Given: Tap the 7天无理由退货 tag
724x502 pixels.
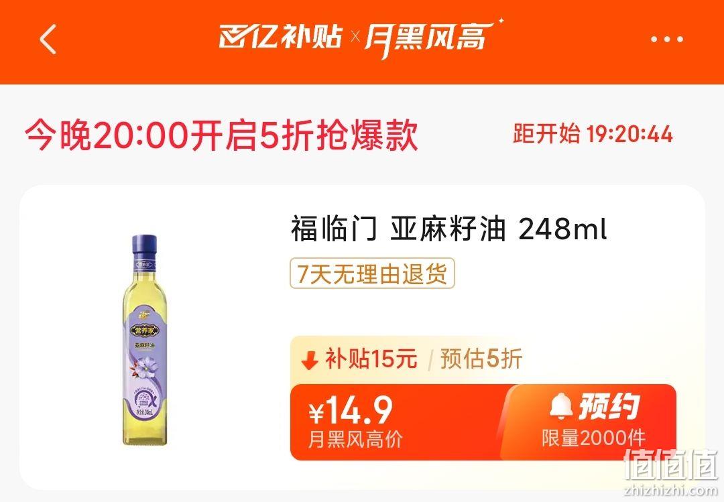Looking at the screenshot, I should (372, 273).
